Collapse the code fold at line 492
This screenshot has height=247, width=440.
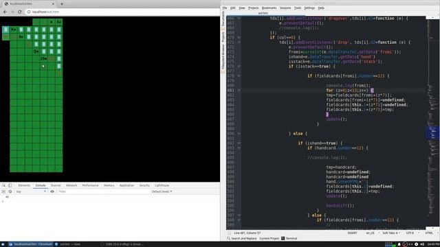pyautogui.click(x=239, y=143)
